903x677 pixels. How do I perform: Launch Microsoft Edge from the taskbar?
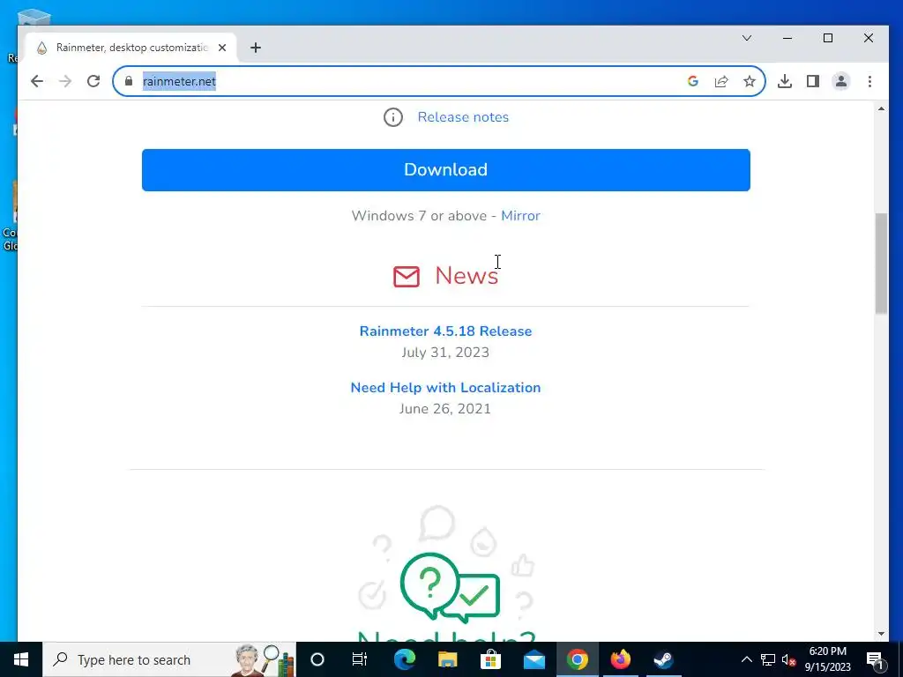[405, 659]
